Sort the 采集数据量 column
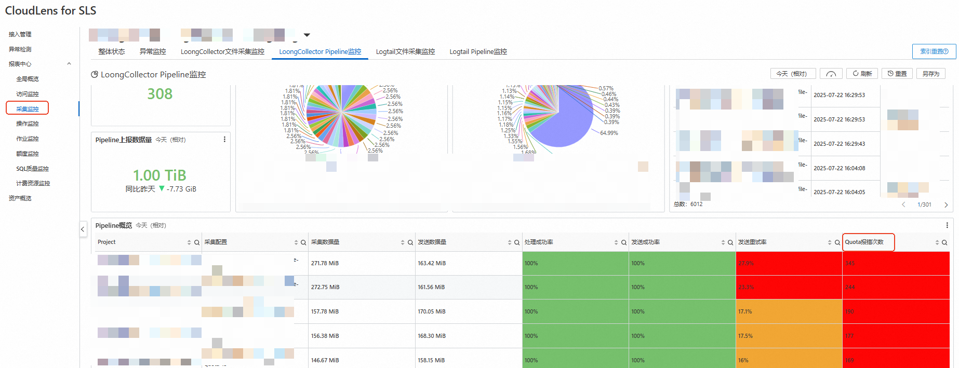This screenshot has height=368, width=959. 403,242
